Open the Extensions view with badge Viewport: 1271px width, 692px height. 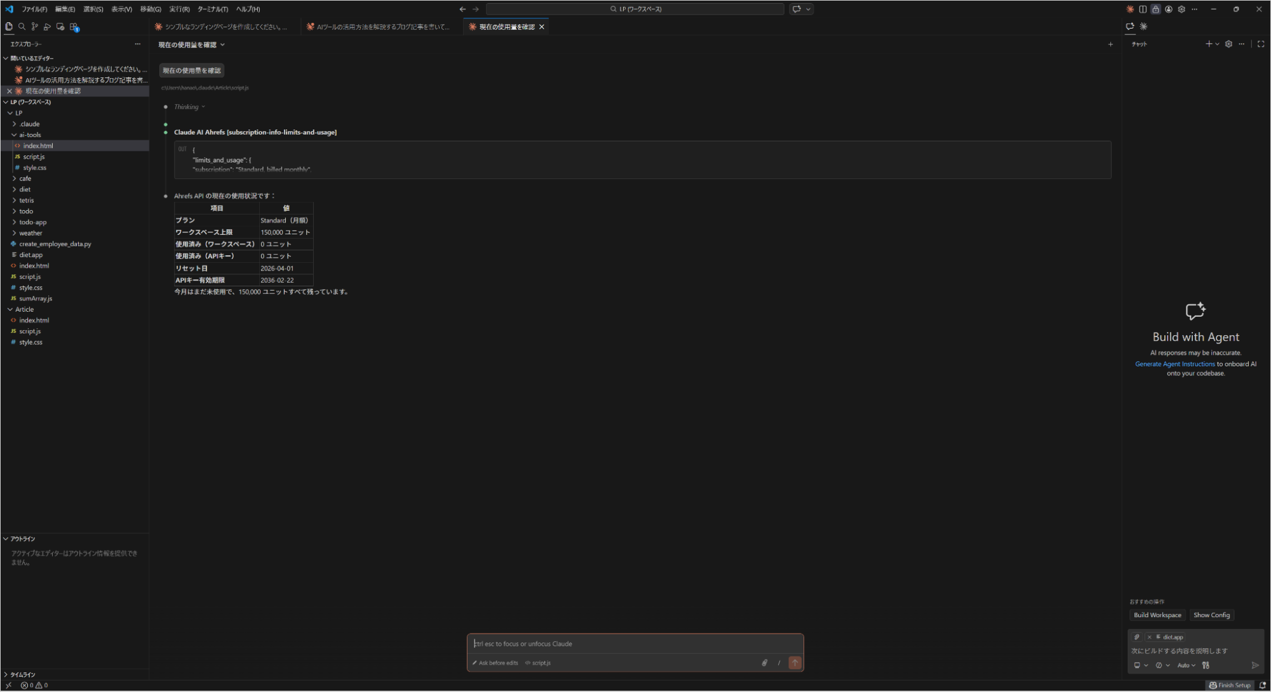74,26
